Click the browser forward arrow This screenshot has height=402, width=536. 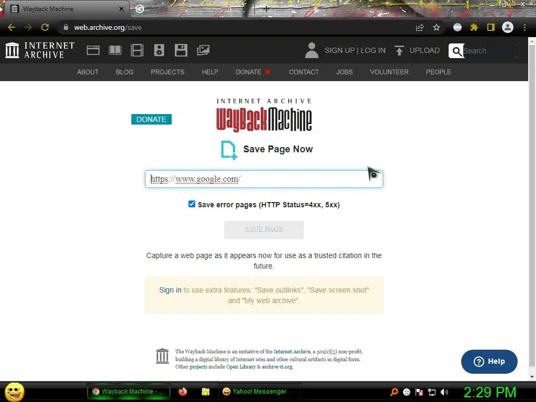pos(28,27)
